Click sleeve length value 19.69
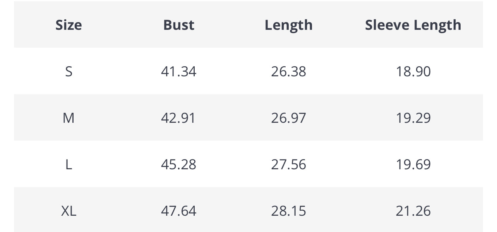The width and height of the screenshot is (497, 232). [413, 165]
